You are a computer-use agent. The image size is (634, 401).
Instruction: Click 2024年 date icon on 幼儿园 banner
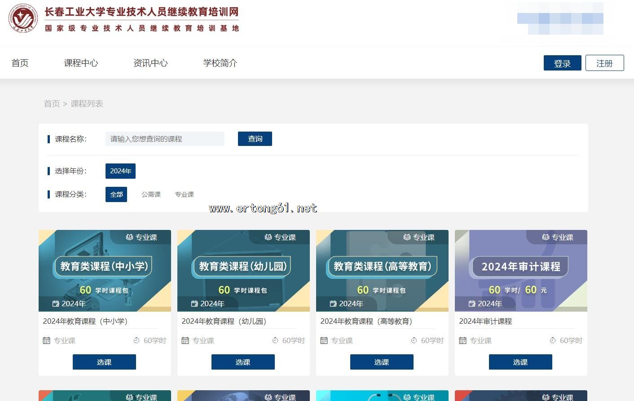point(194,304)
